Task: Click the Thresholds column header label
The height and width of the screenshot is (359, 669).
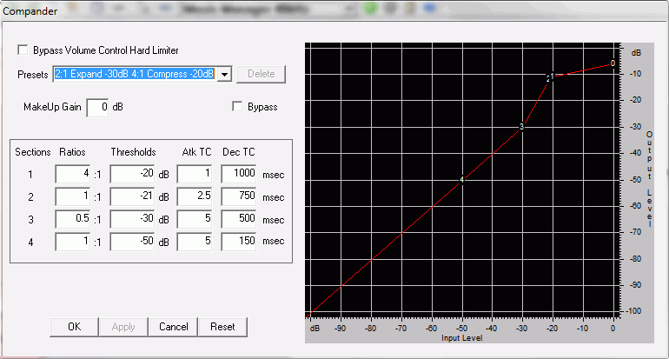Action: tap(133, 152)
